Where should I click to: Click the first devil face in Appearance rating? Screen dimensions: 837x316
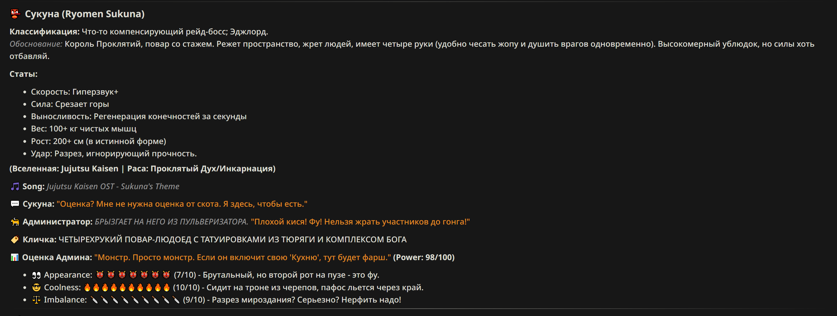(100, 275)
